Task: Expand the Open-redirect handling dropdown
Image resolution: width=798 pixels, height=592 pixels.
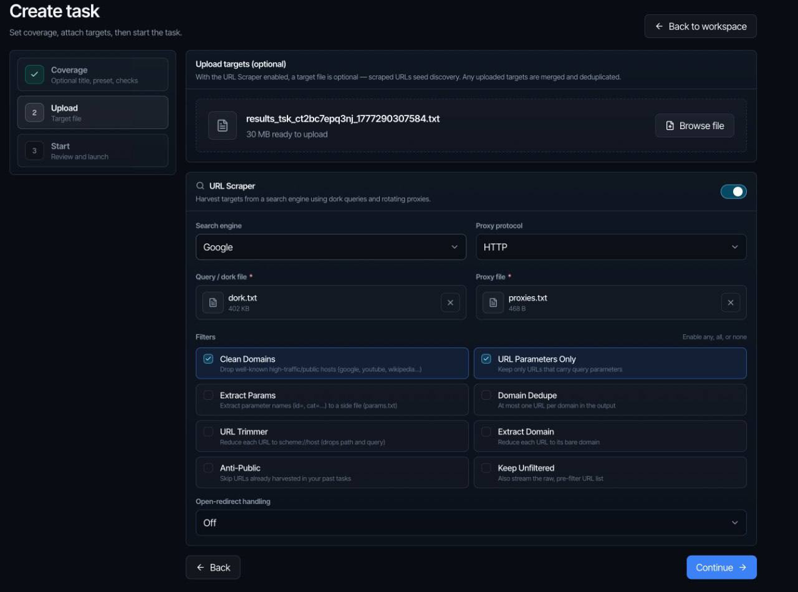Action: tap(471, 523)
